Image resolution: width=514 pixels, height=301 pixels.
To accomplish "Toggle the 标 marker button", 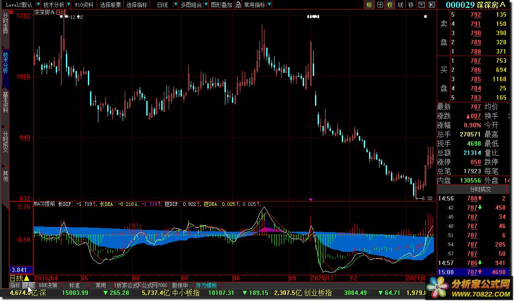I will (369, 4).
